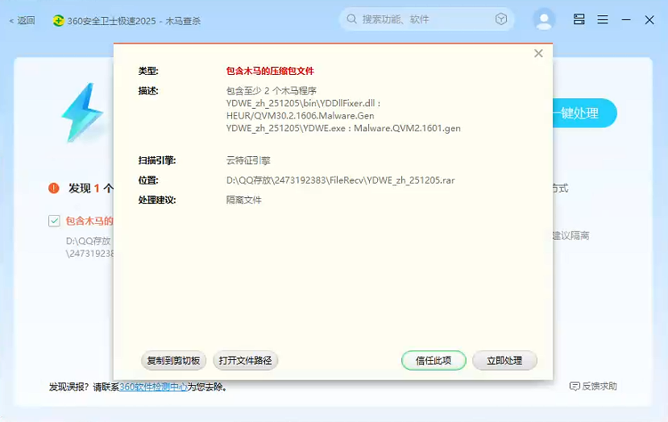
Task: Click 立即处理 button
Action: pyautogui.click(x=505, y=361)
